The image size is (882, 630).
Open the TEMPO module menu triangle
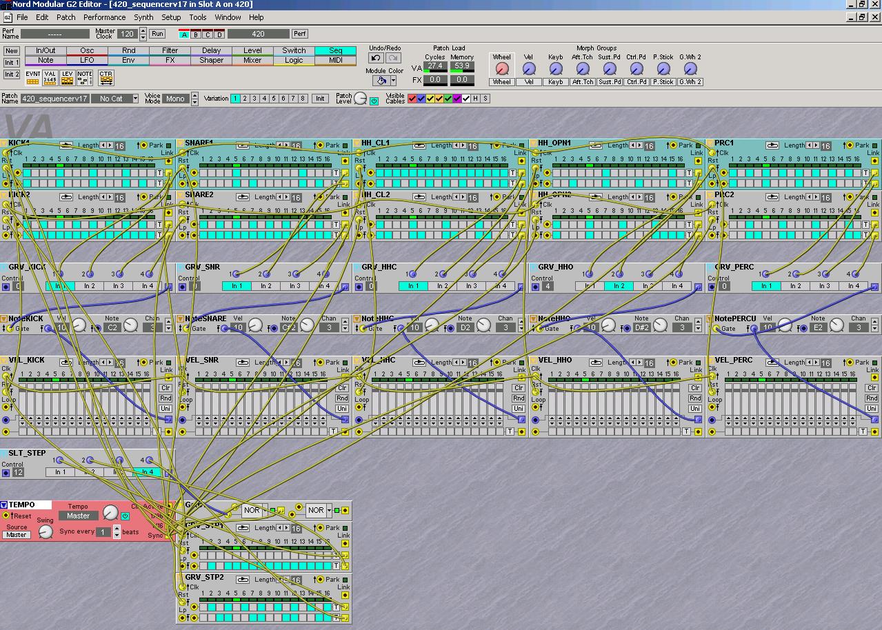(x=4, y=505)
